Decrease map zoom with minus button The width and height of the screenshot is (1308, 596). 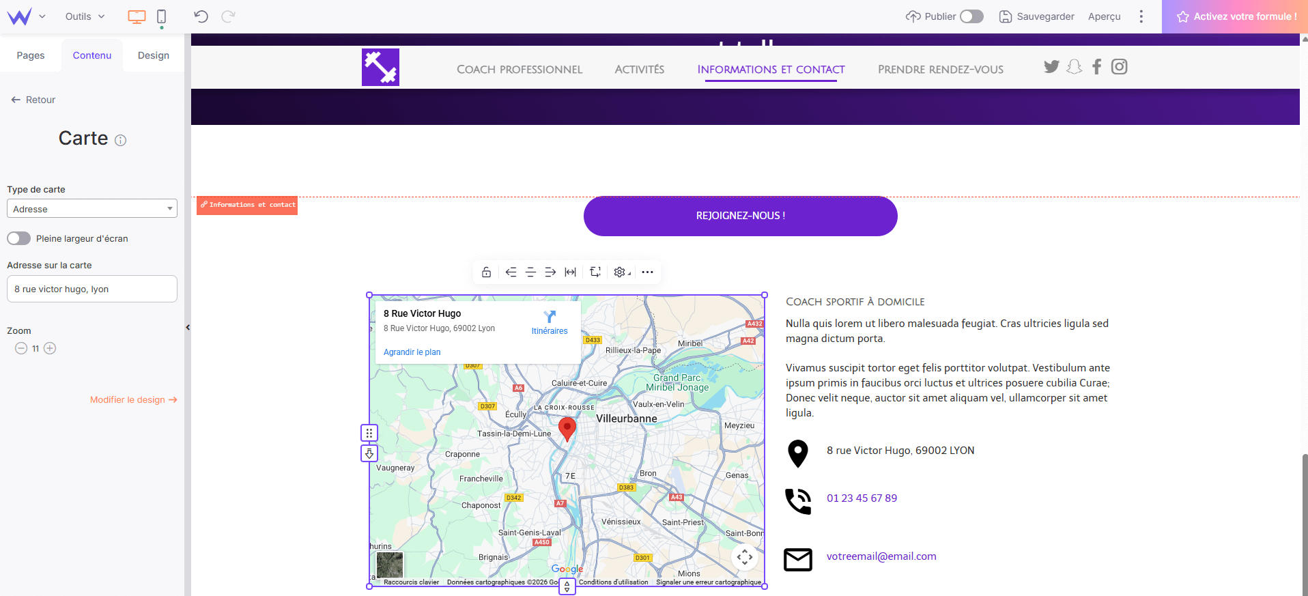point(21,348)
